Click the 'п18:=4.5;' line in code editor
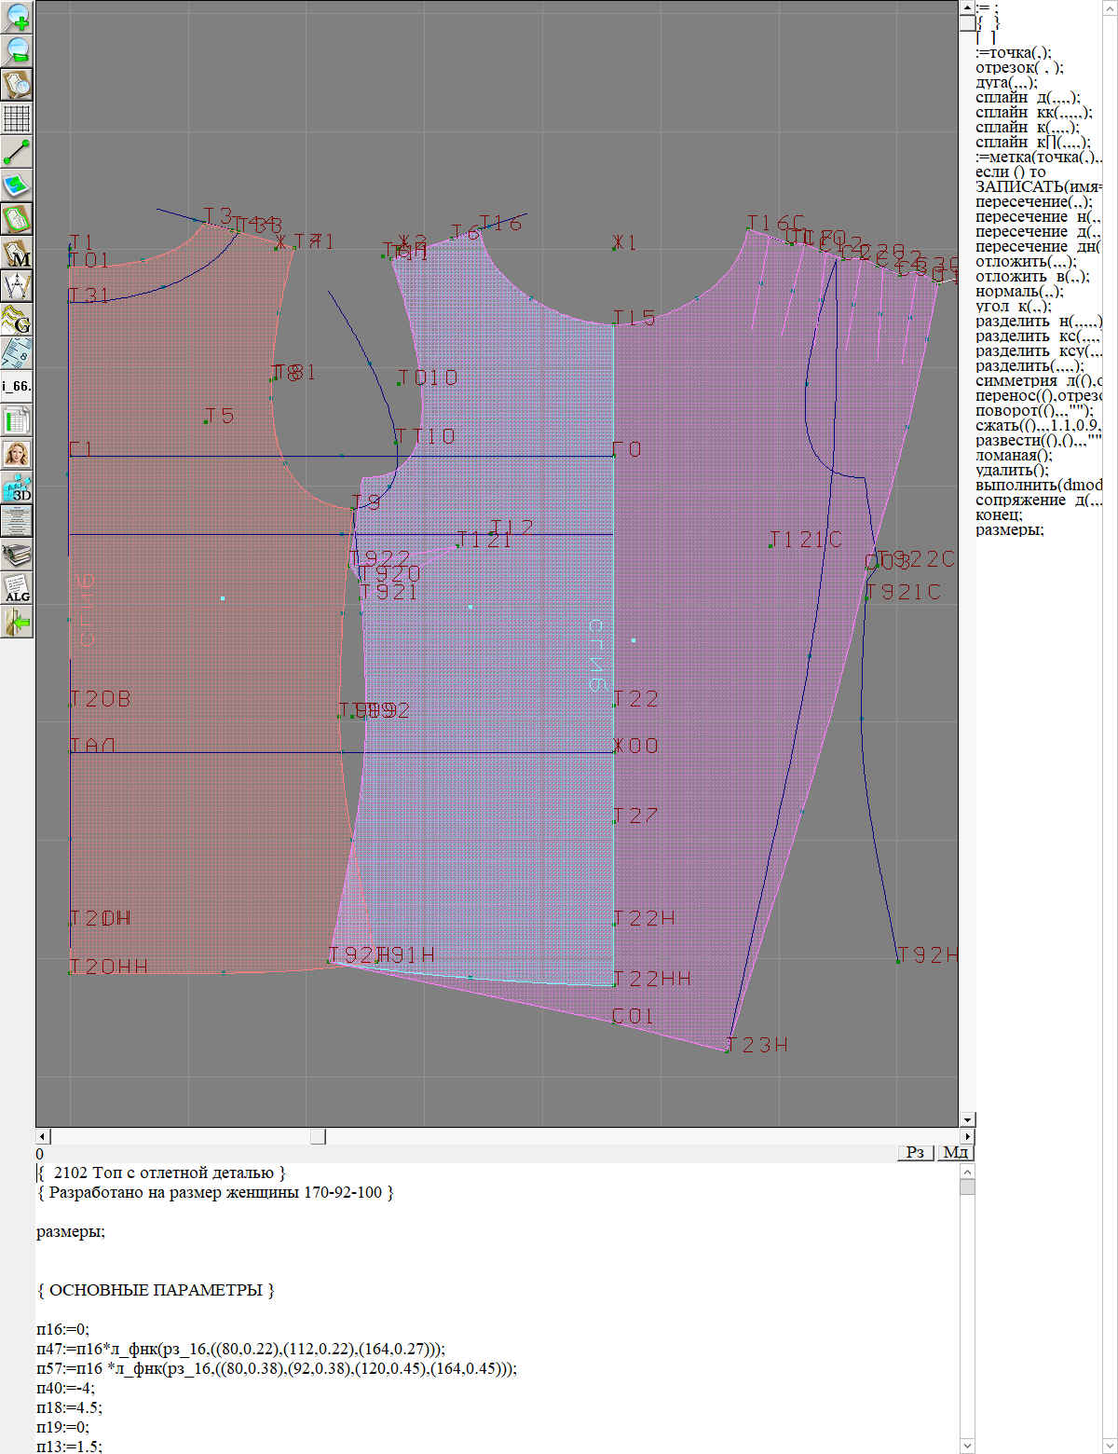Viewport: 1118px width, 1454px height. pyautogui.click(x=70, y=1407)
